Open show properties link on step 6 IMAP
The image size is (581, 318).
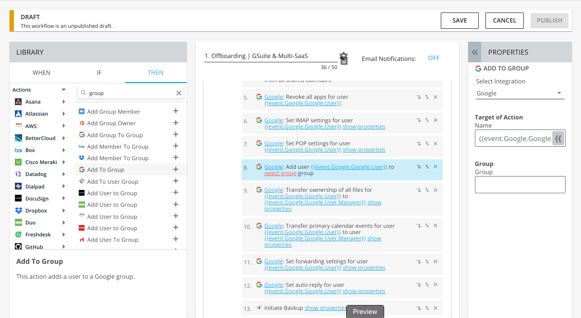(x=364, y=127)
